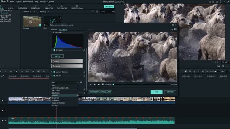Open the Субтитры titles tab
Screen dimensions: 230x129
22,7
